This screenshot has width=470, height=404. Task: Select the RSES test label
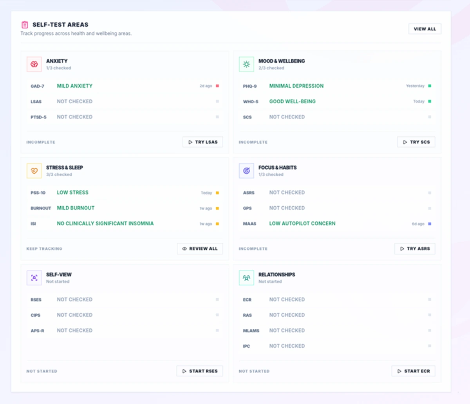(x=36, y=300)
